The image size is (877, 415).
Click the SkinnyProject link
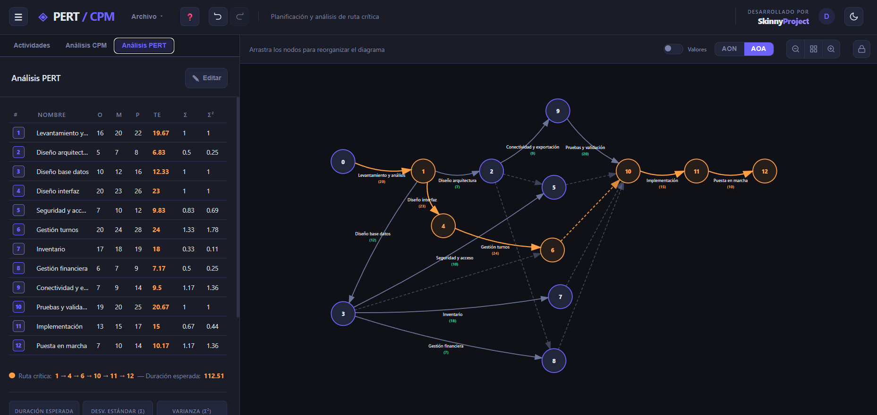point(783,21)
